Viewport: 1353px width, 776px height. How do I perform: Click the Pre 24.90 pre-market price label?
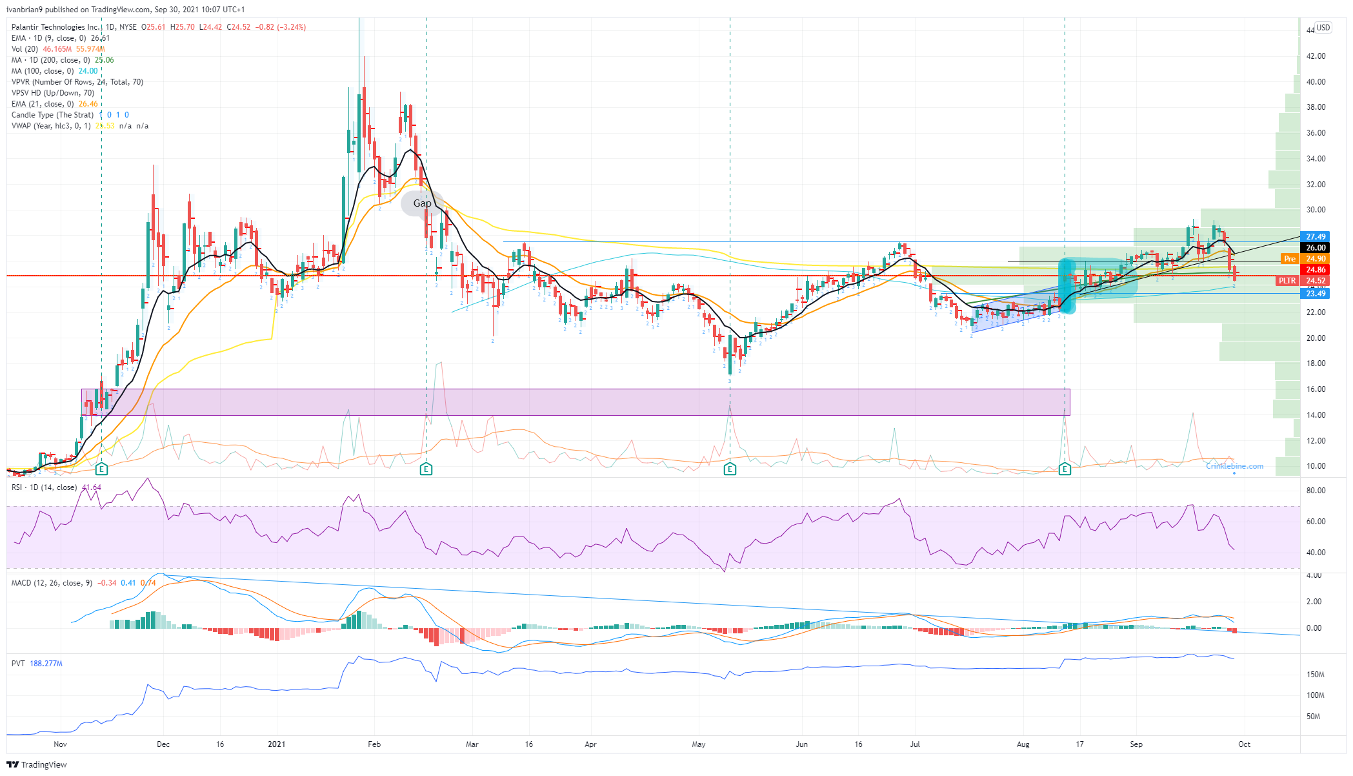[1305, 259]
